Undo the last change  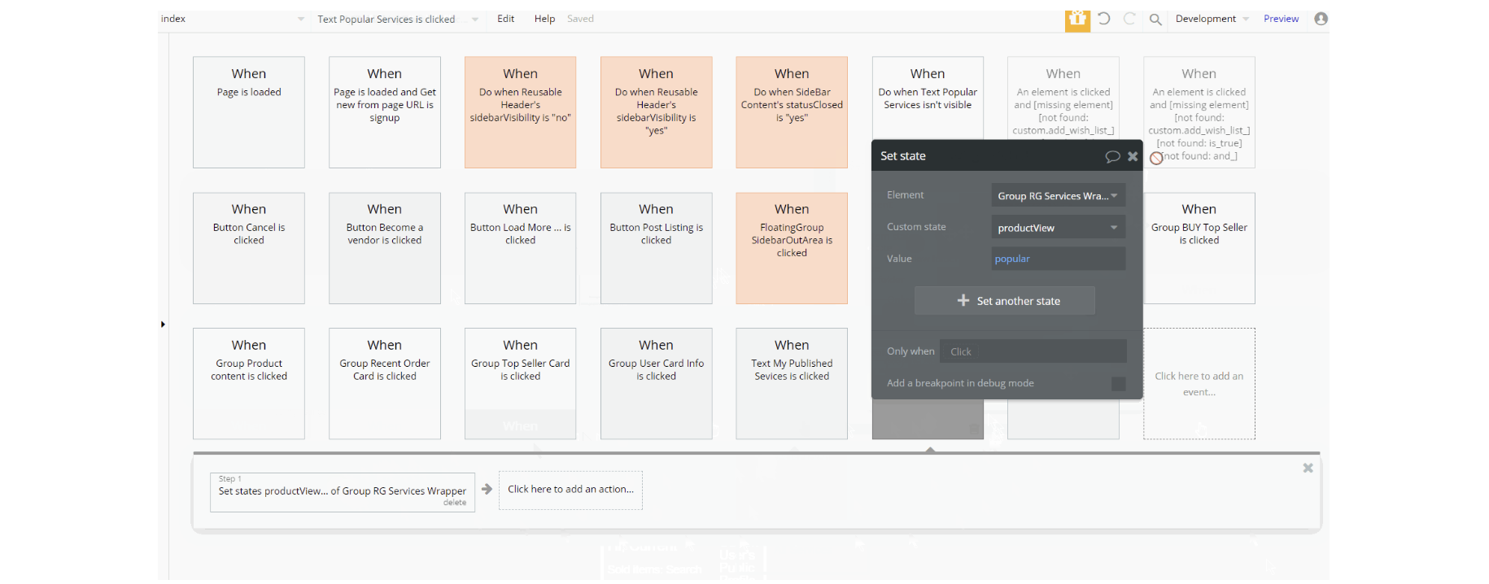click(x=1104, y=19)
